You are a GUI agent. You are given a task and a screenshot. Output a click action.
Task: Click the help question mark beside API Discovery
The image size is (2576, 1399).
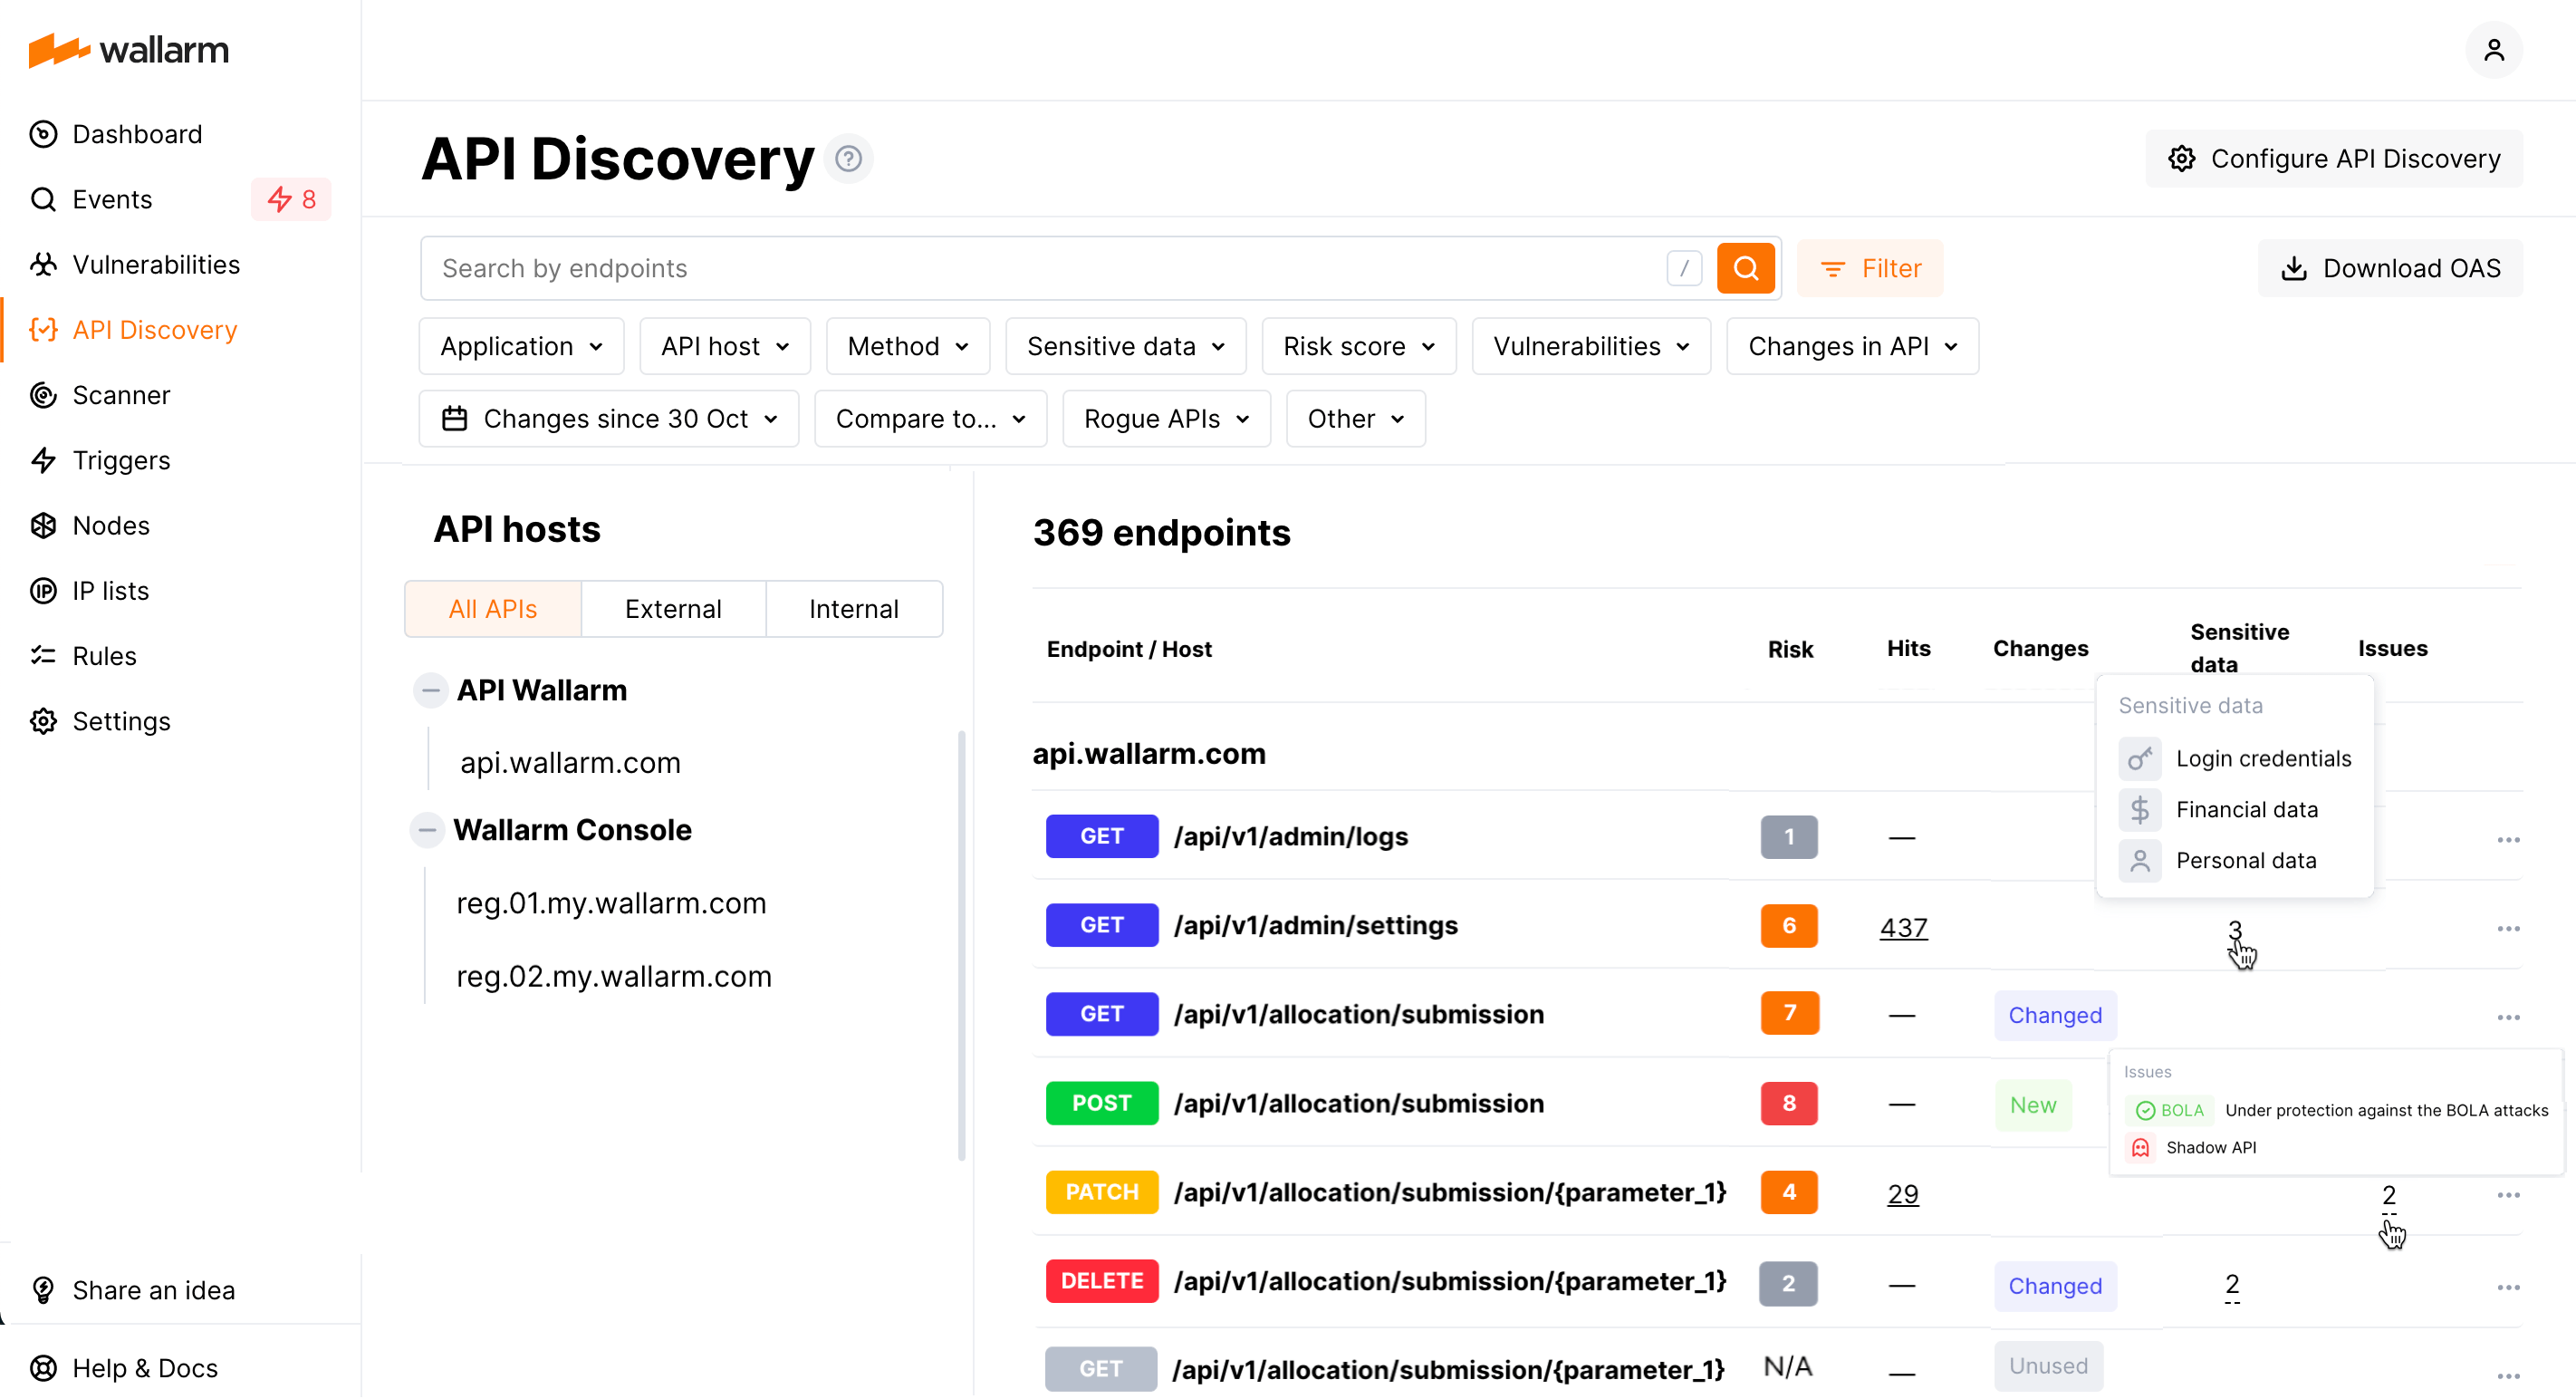[848, 158]
